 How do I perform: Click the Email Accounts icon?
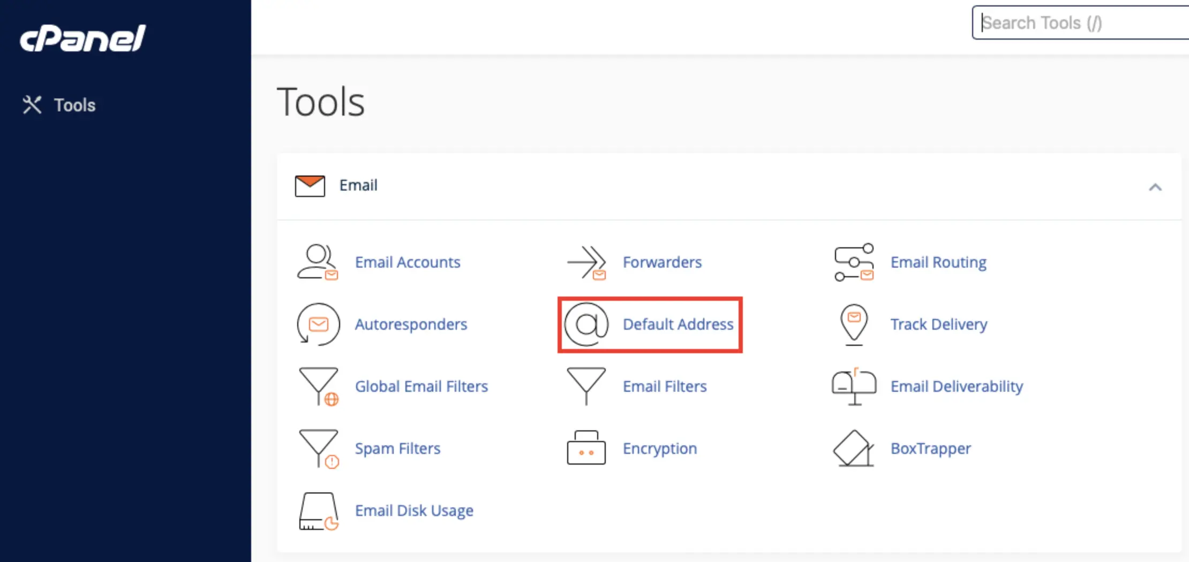pos(318,262)
